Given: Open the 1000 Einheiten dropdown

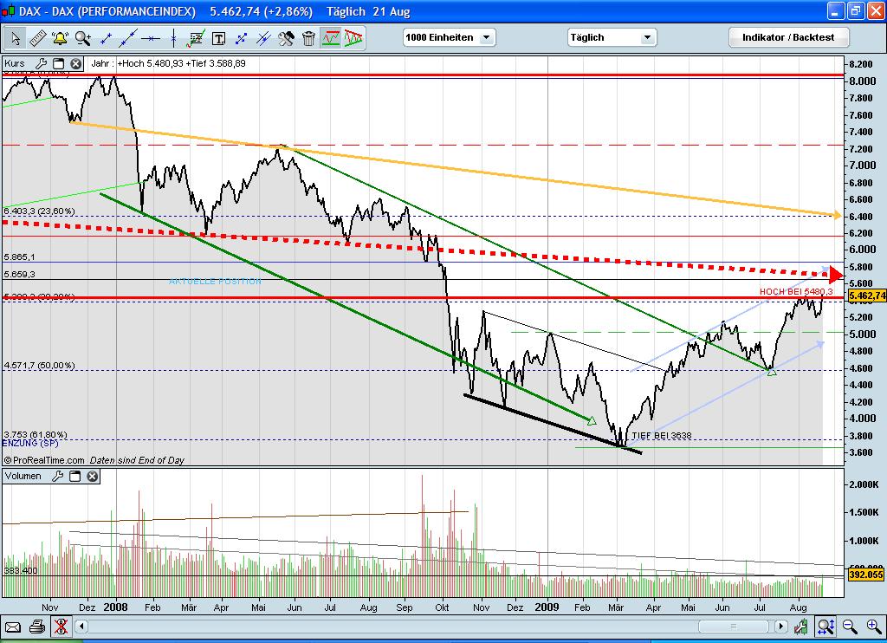Looking at the screenshot, I should (x=449, y=37).
